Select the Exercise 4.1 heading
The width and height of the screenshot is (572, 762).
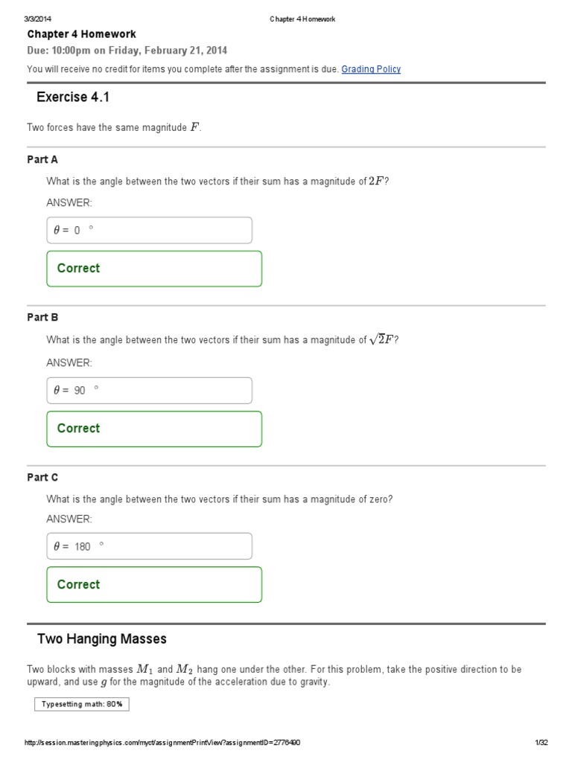point(73,97)
